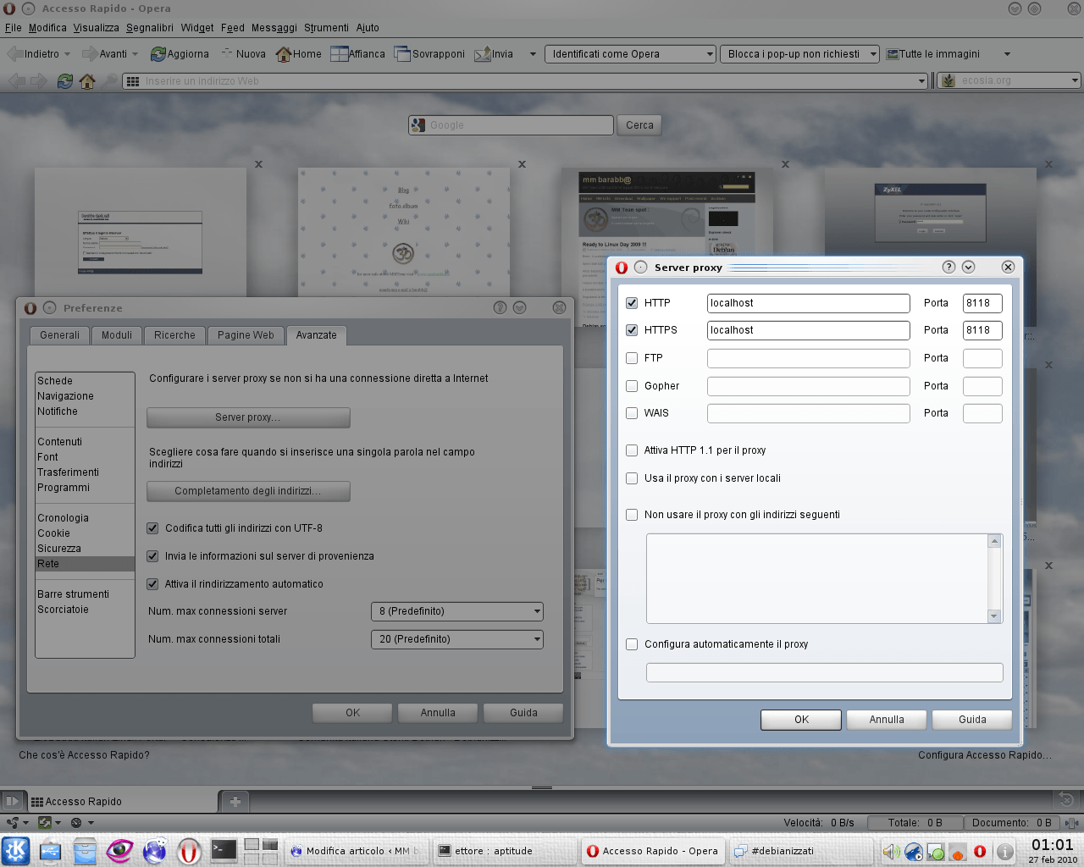Toggle Attiva HTTP 1.1 per il proxy

pos(632,450)
